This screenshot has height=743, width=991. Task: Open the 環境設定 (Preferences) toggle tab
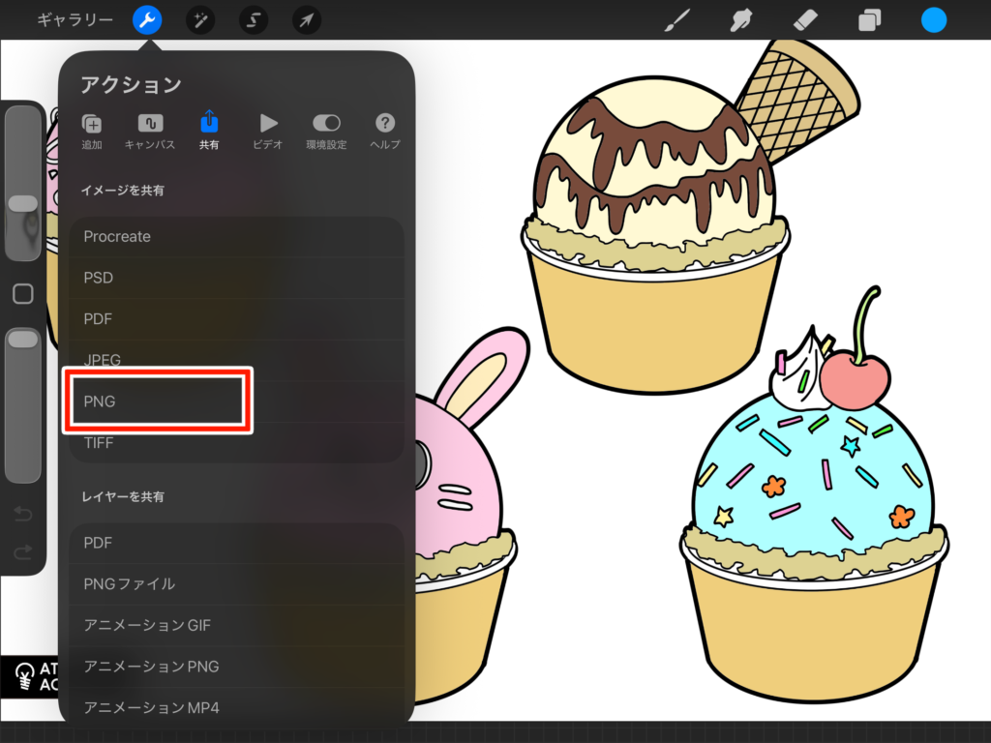click(x=326, y=131)
